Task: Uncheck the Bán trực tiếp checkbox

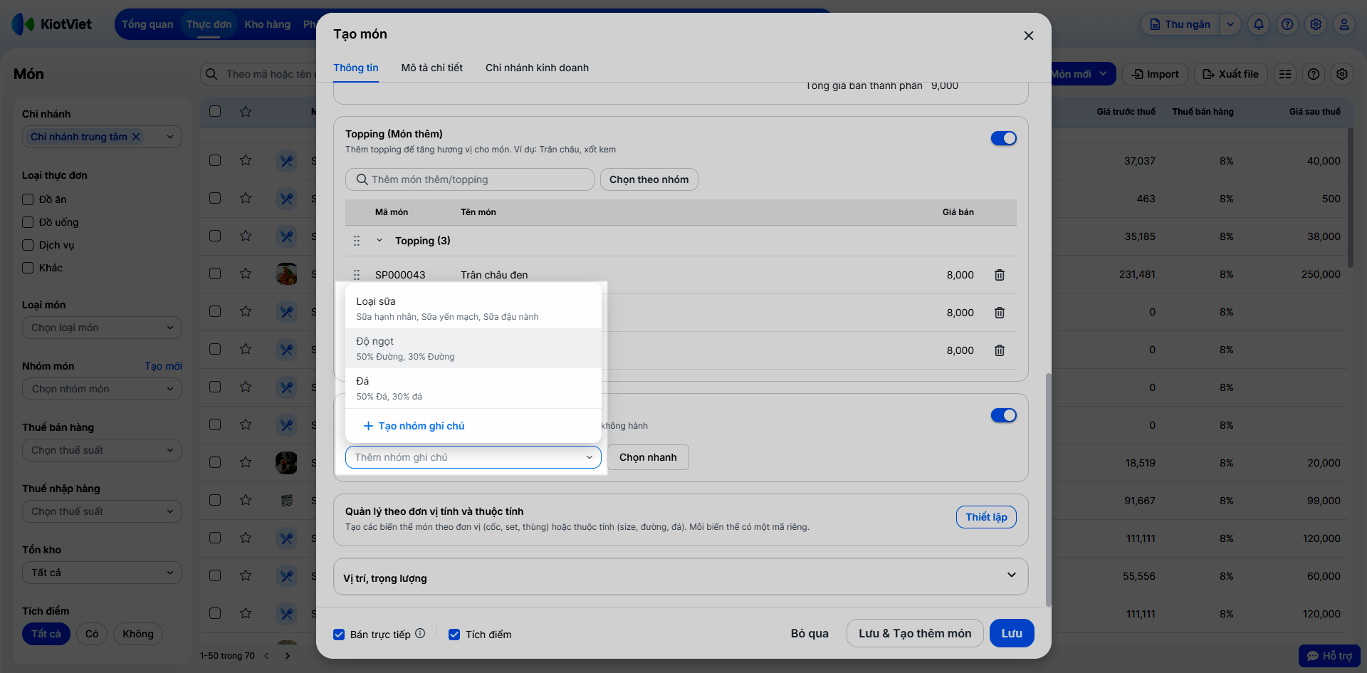Action: pyautogui.click(x=339, y=635)
